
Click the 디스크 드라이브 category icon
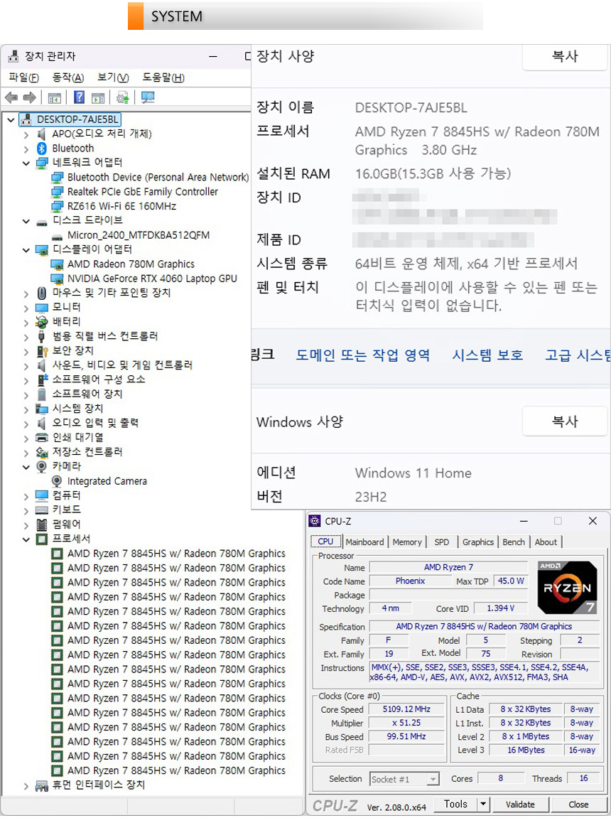click(x=42, y=221)
